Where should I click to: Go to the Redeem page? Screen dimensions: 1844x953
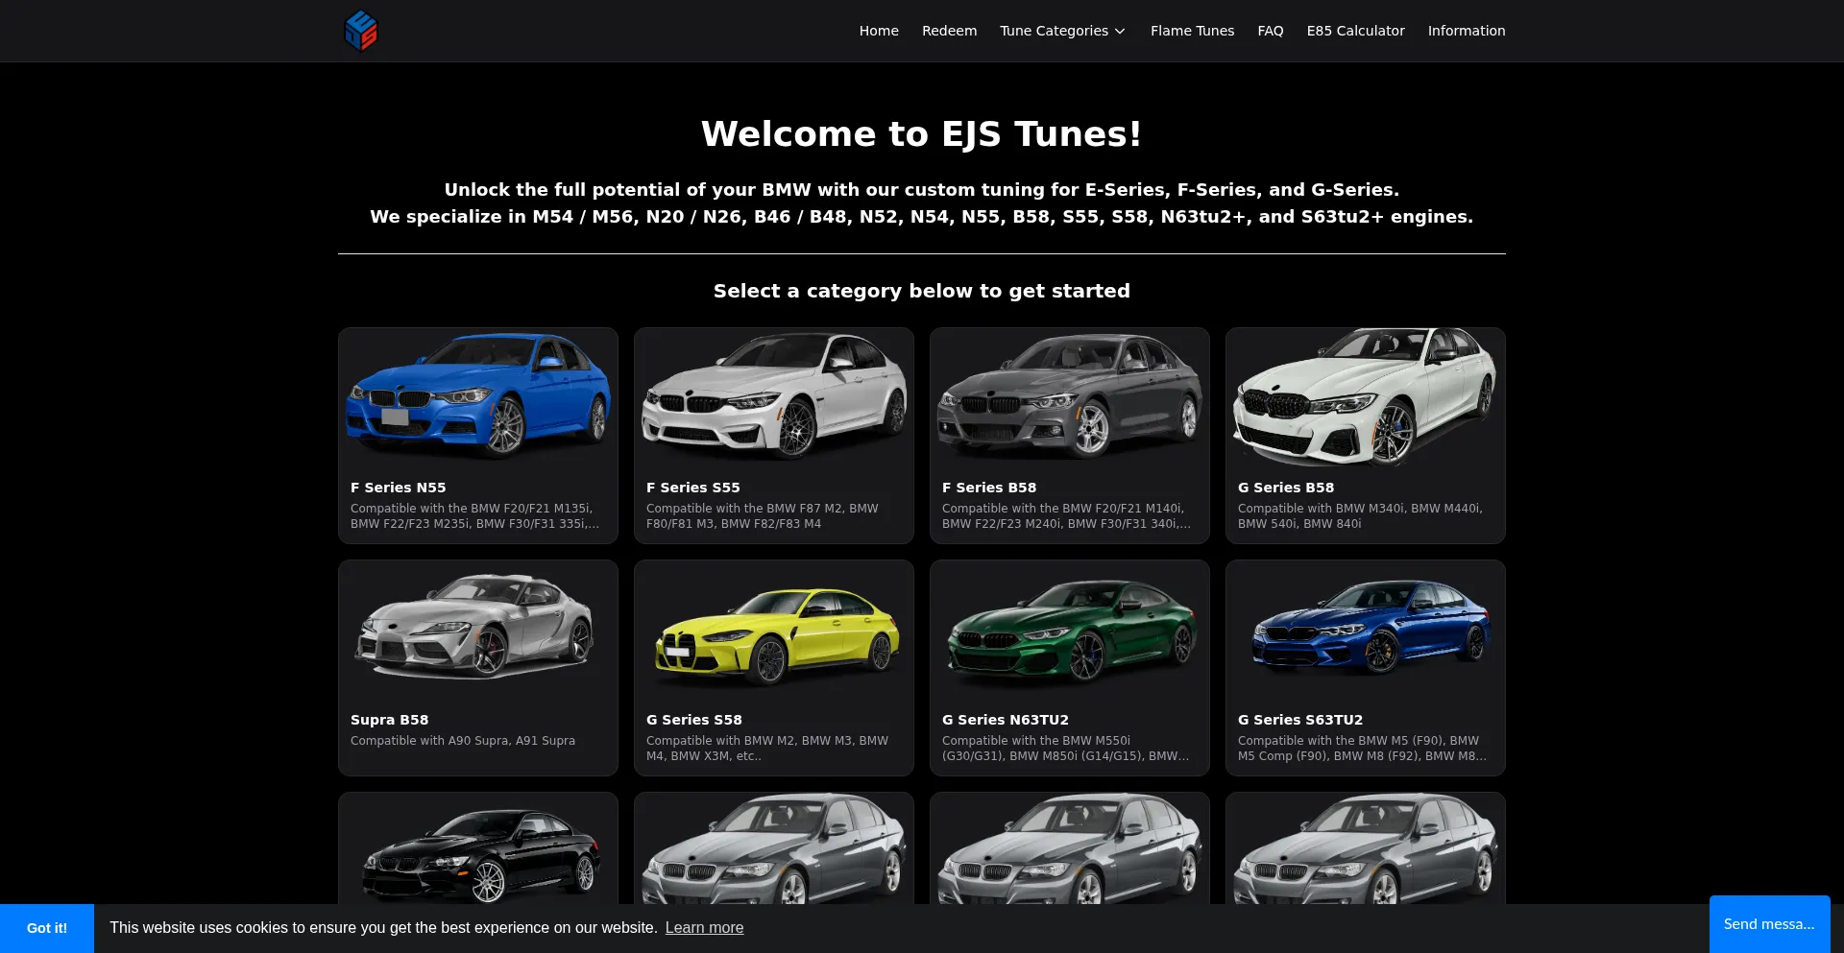pyautogui.click(x=949, y=31)
